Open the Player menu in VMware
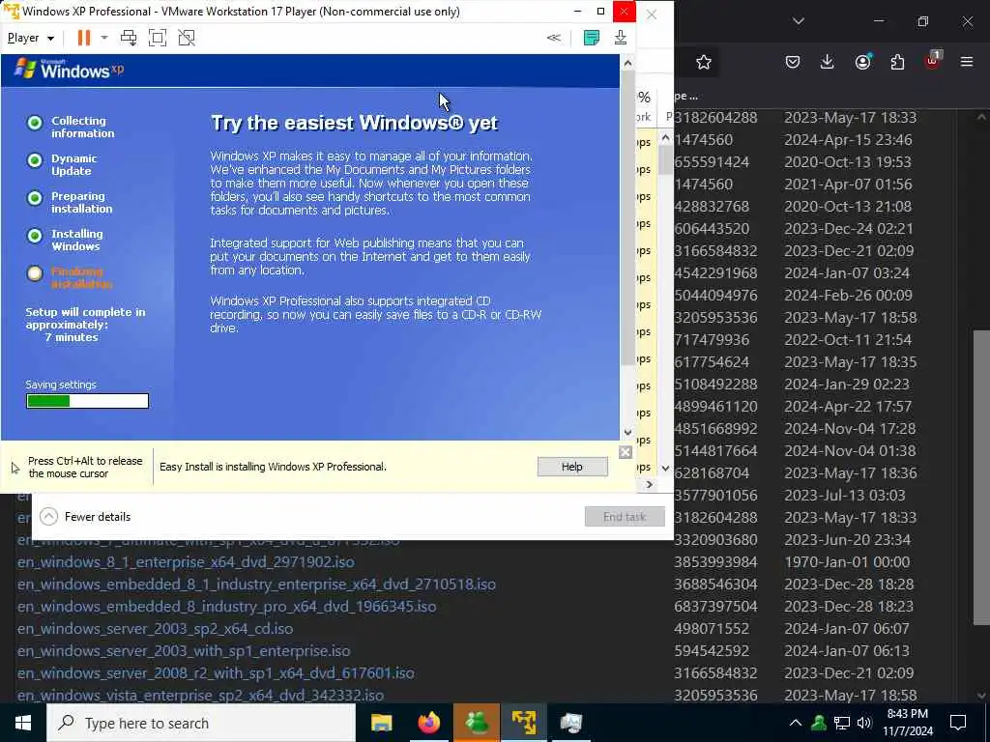The image size is (990, 742). [x=30, y=38]
